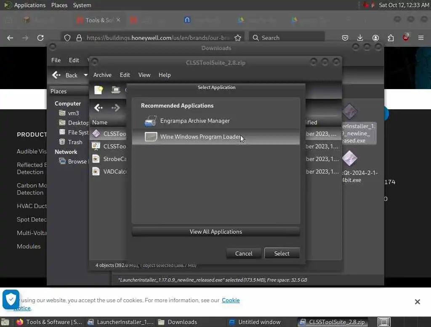
Task: Cancel the Select Application dialog
Action: pyautogui.click(x=244, y=253)
